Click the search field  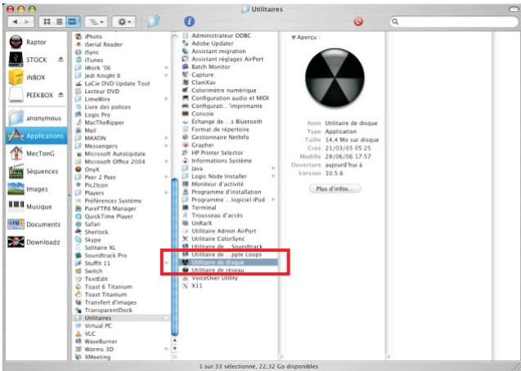454,22
